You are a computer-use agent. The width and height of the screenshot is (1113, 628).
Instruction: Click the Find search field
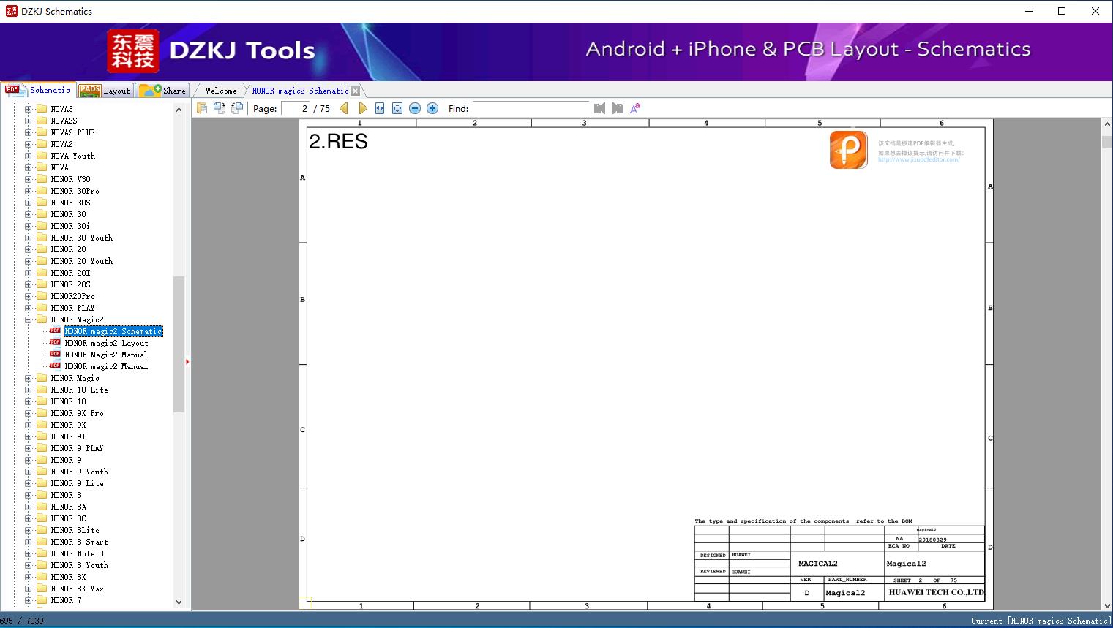coord(531,108)
